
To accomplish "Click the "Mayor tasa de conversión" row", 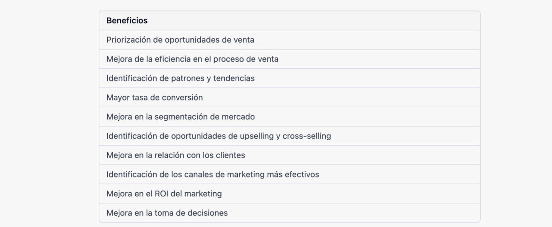I will point(154,98).
